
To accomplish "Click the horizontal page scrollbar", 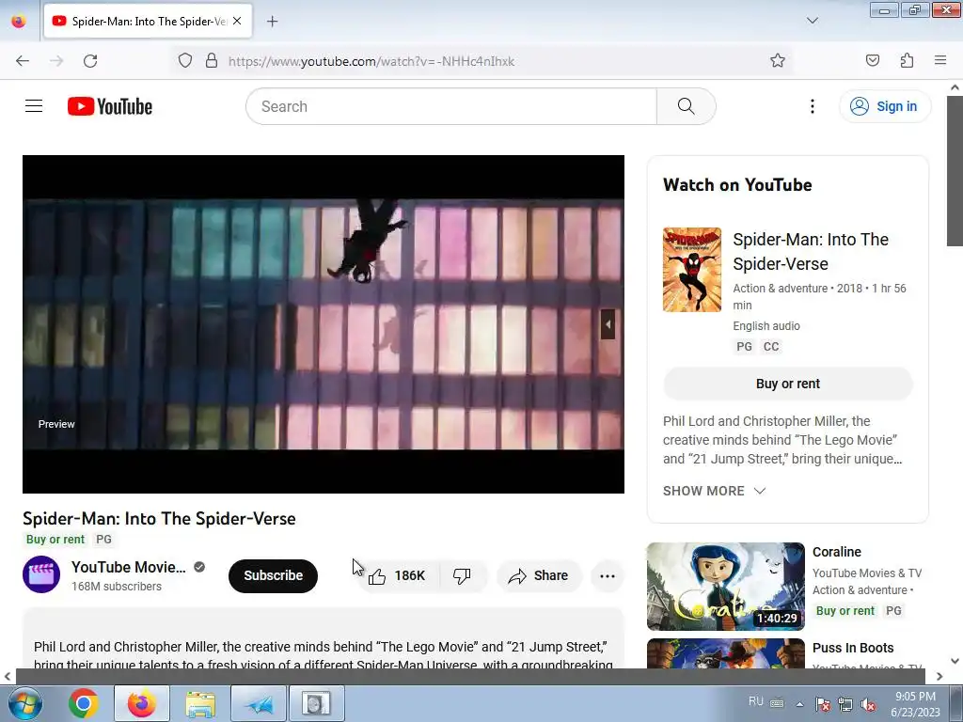I will pyautogui.click(x=470, y=676).
